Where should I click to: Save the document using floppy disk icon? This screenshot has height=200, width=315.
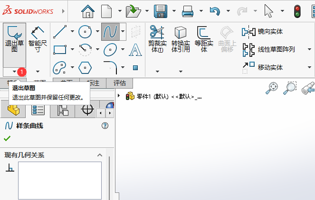coord(160,11)
